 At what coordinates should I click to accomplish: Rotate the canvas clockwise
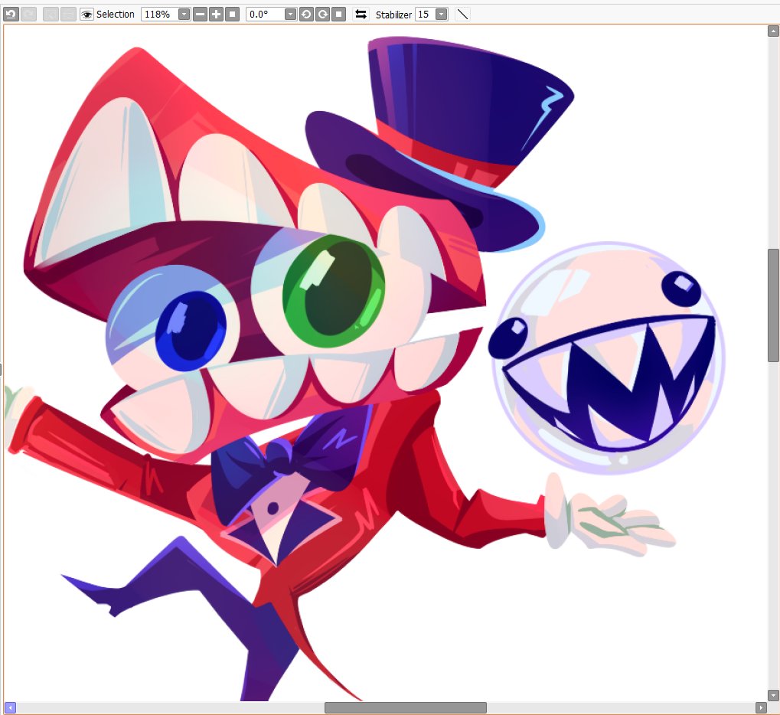[x=323, y=15]
